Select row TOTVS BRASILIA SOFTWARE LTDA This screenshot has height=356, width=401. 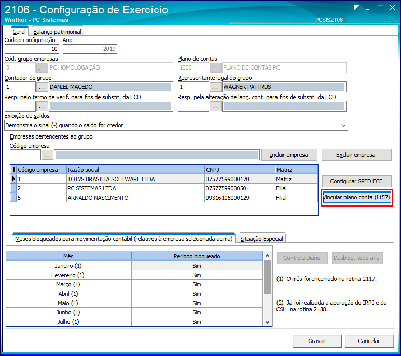[x=164, y=179]
